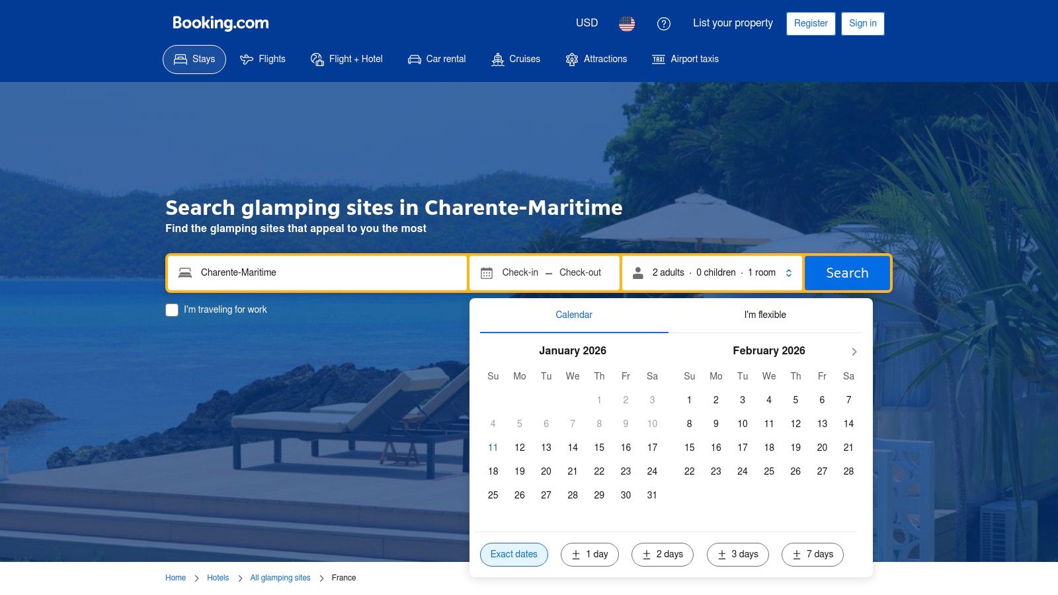Click List your property

click(733, 23)
